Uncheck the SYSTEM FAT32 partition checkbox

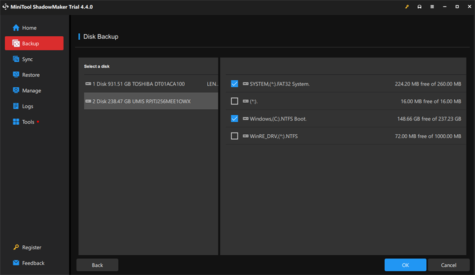point(235,84)
